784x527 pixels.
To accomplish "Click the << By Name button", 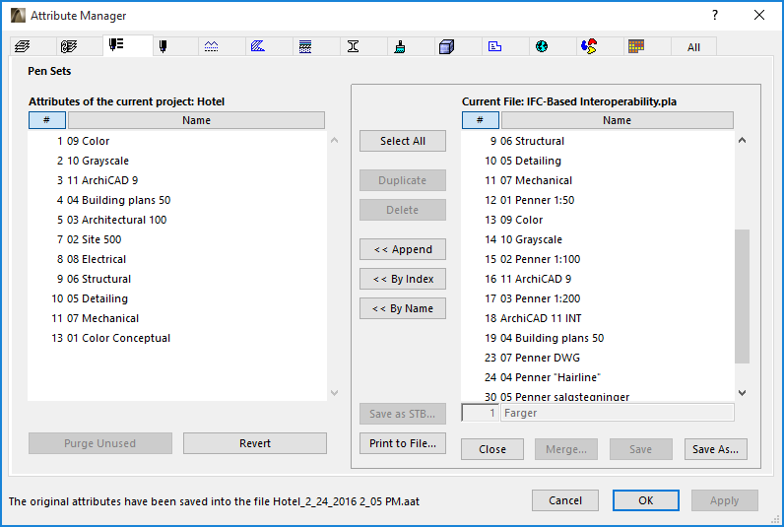I will pyautogui.click(x=403, y=308).
